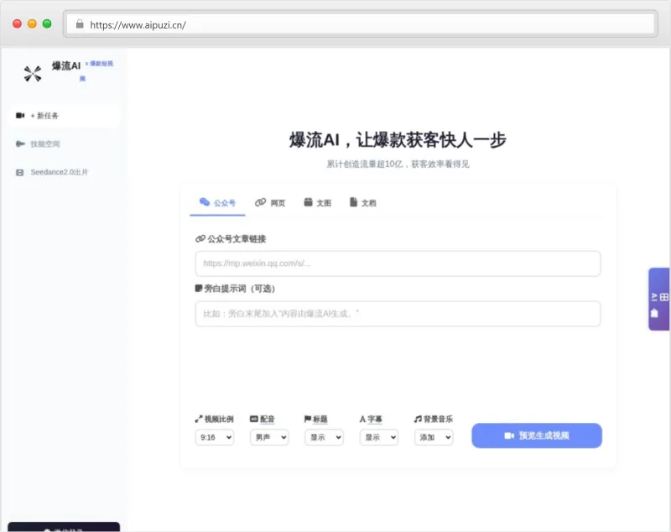Image resolution: width=671 pixels, height=532 pixels.
Task: Open the 字幕 显示 dropdown
Action: point(379,437)
